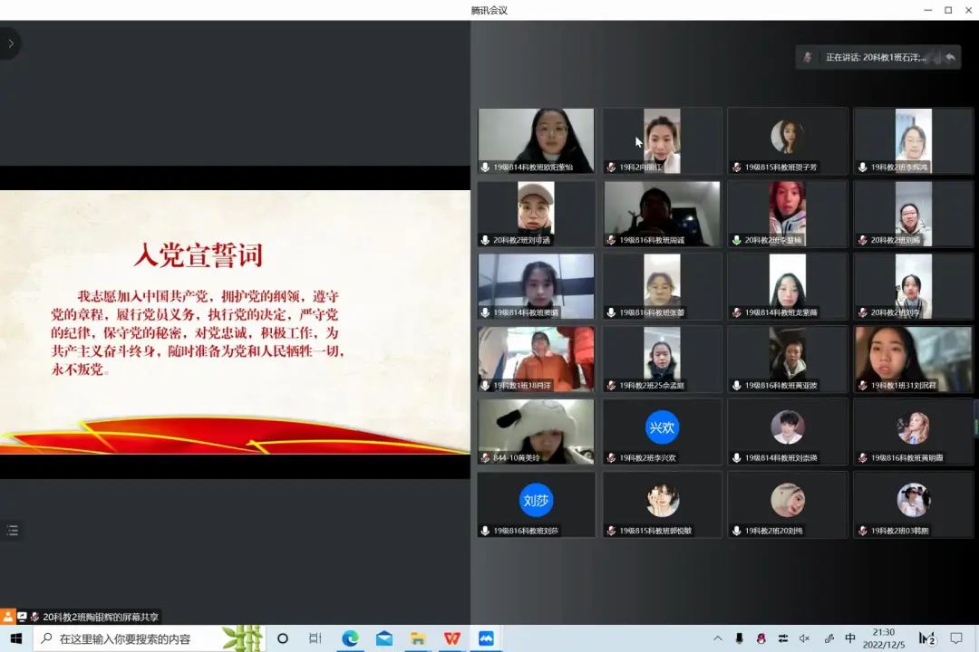Image resolution: width=979 pixels, height=652 pixels.
Task: Click the taskbar search input field
Action: pos(136,638)
